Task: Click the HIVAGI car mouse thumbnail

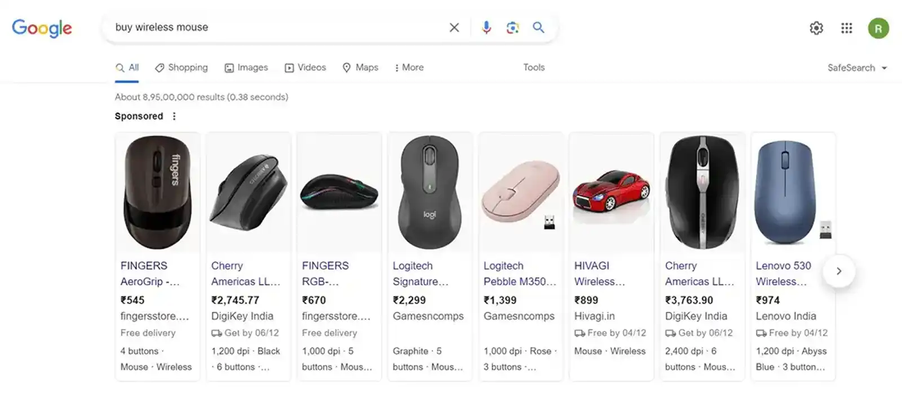Action: pos(611,191)
